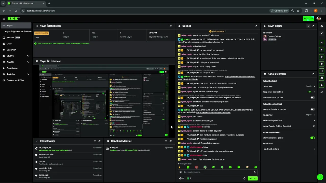The height and width of the screenshot is (183, 326).
Task: Click the pencil icon in the right rail
Action: coord(322,33)
